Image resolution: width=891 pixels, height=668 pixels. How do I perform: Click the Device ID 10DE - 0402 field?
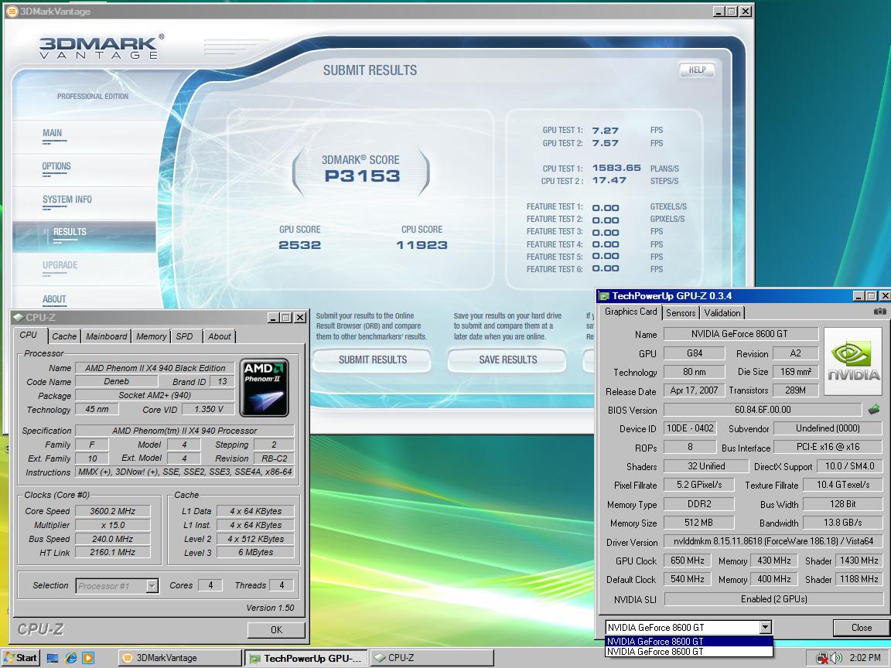point(690,428)
